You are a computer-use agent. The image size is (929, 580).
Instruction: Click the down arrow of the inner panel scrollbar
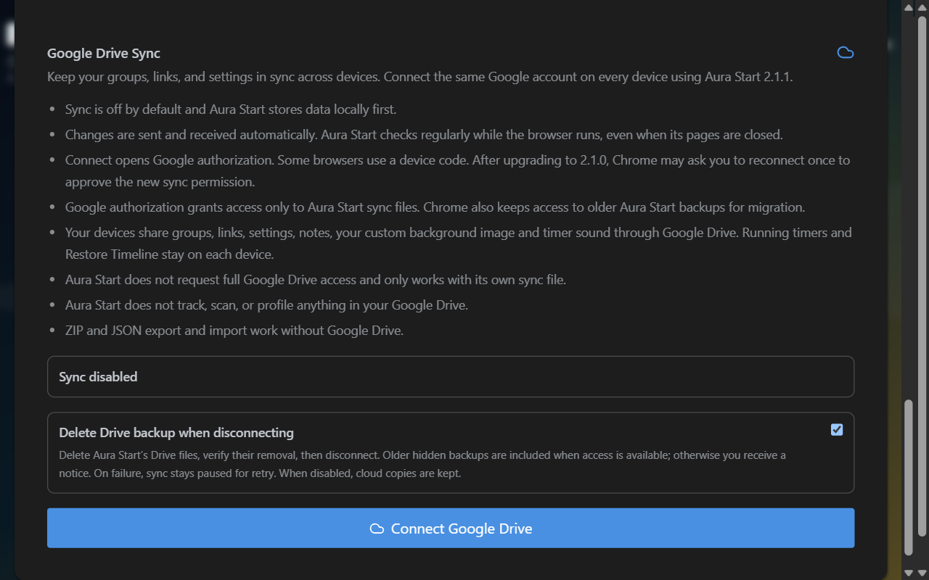(908, 573)
